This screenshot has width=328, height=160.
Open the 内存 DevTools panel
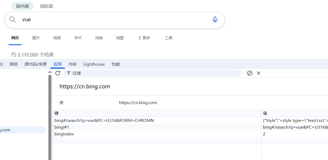pyautogui.click(x=72, y=64)
